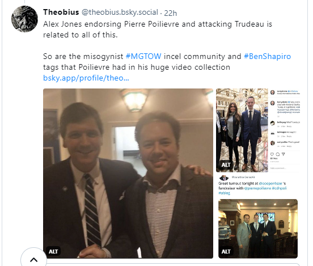Open the #BenShapiro hashtag
The image size is (313, 266).
267,56
